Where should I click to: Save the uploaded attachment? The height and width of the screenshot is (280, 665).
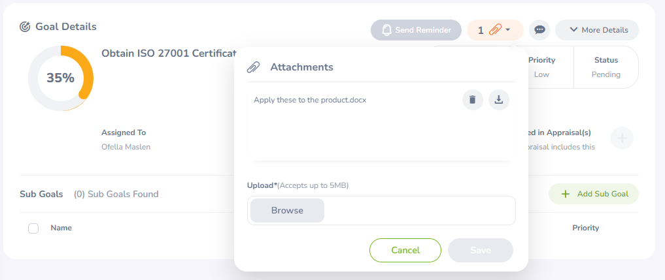point(480,250)
